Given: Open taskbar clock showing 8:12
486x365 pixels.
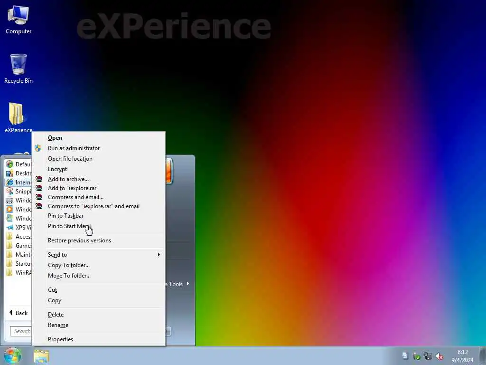Looking at the screenshot, I should click(462, 356).
